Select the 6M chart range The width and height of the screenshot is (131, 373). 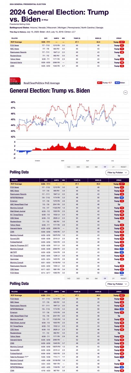click(96, 167)
